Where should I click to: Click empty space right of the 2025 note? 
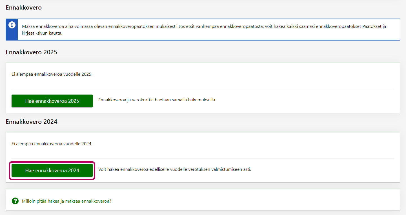[x=304, y=101]
